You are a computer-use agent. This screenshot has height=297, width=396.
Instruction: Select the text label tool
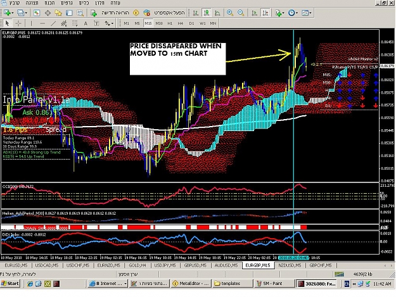(96, 23)
